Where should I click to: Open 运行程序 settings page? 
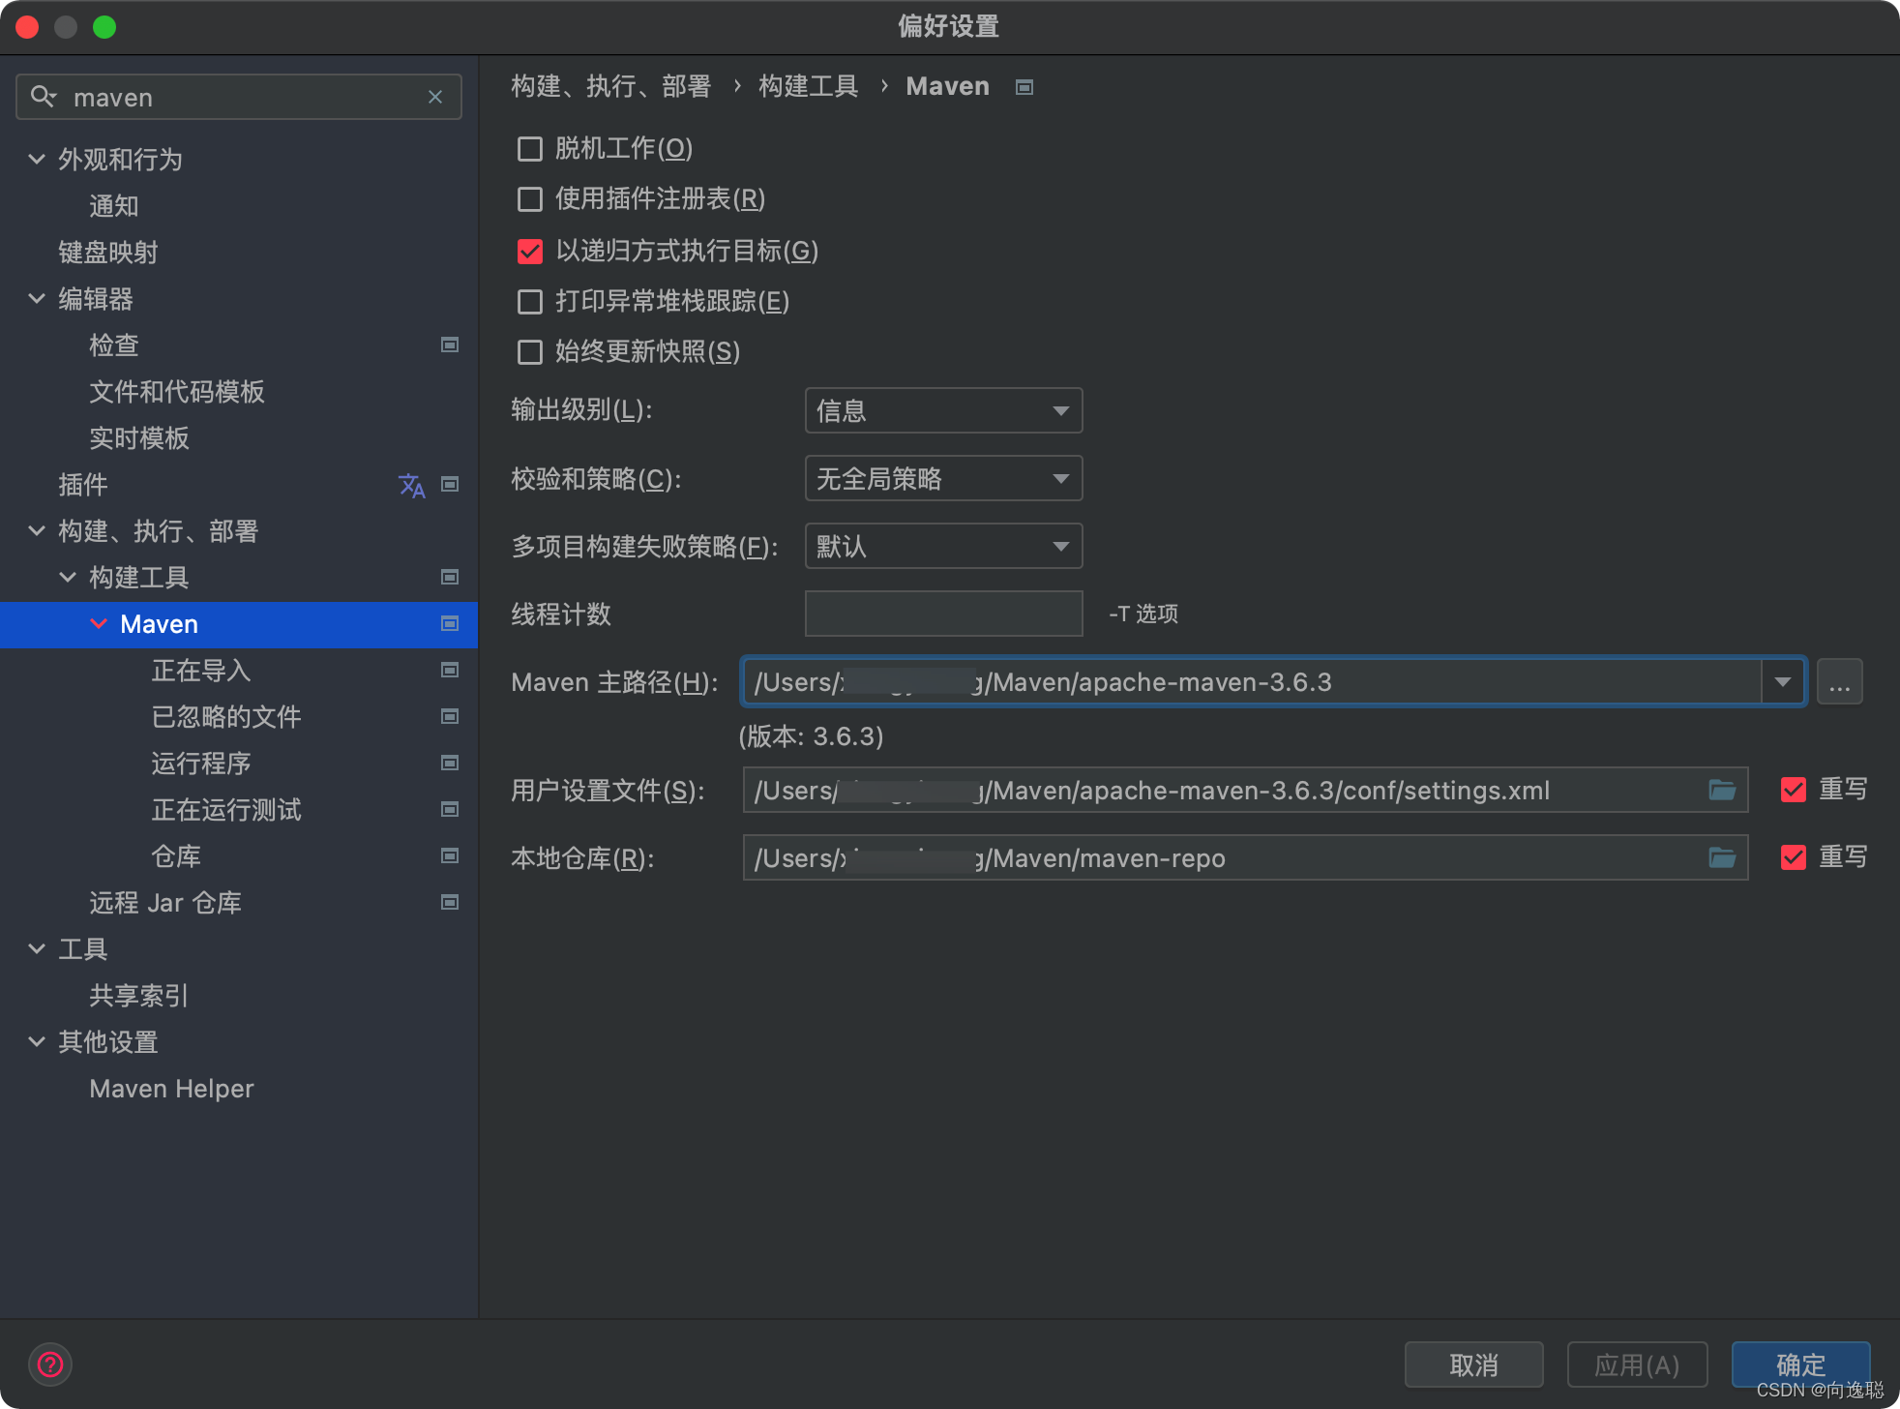201,763
